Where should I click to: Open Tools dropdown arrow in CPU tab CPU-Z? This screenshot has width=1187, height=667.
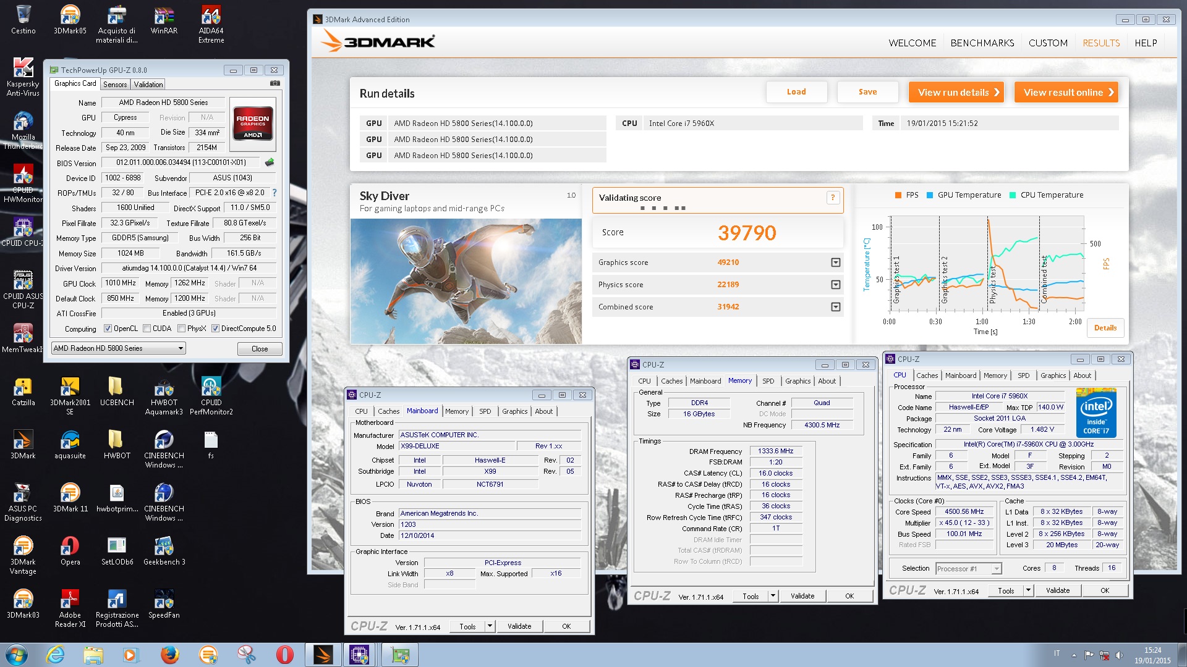[x=1028, y=590]
